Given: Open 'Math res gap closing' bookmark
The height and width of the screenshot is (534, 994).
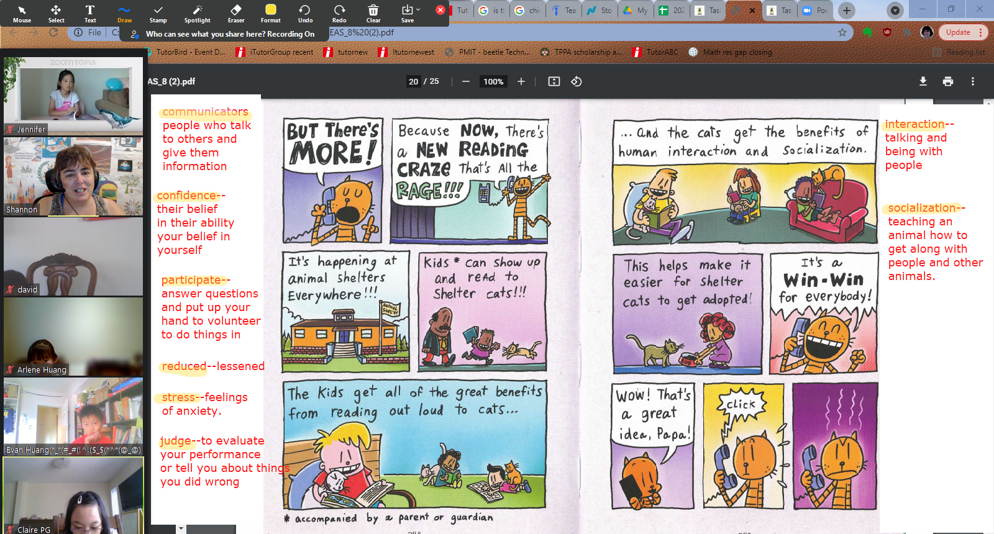Looking at the screenshot, I should point(731,52).
